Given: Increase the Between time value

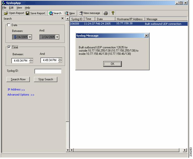Looking at the screenshot, I should pos(31,60).
